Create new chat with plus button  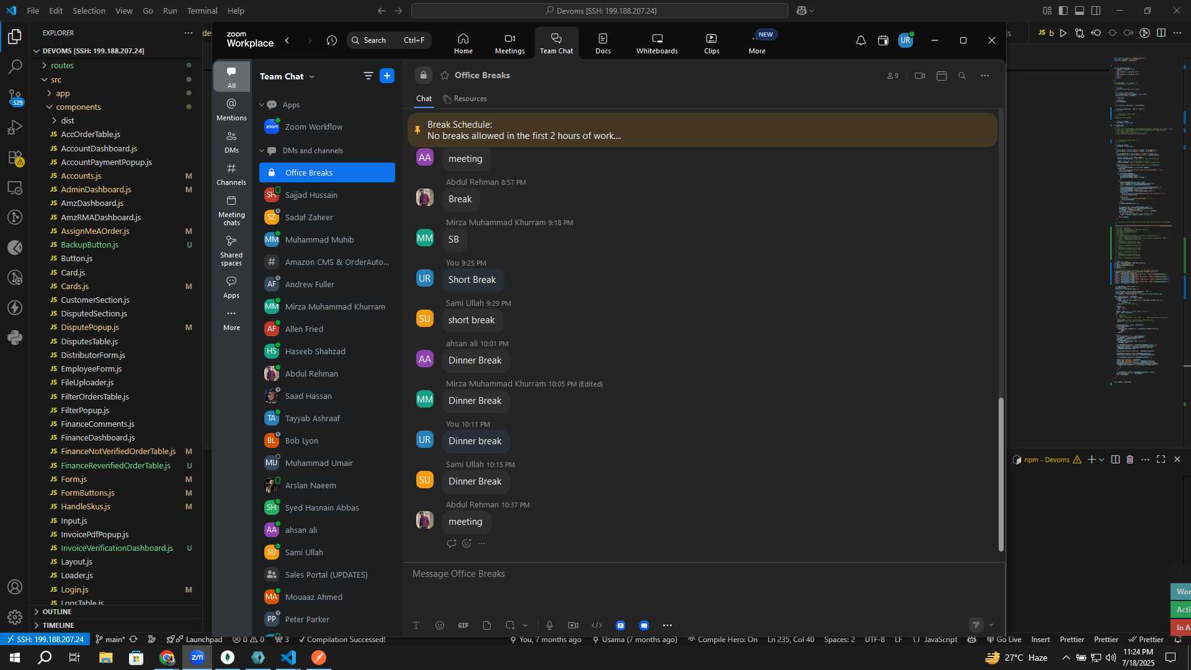point(387,76)
